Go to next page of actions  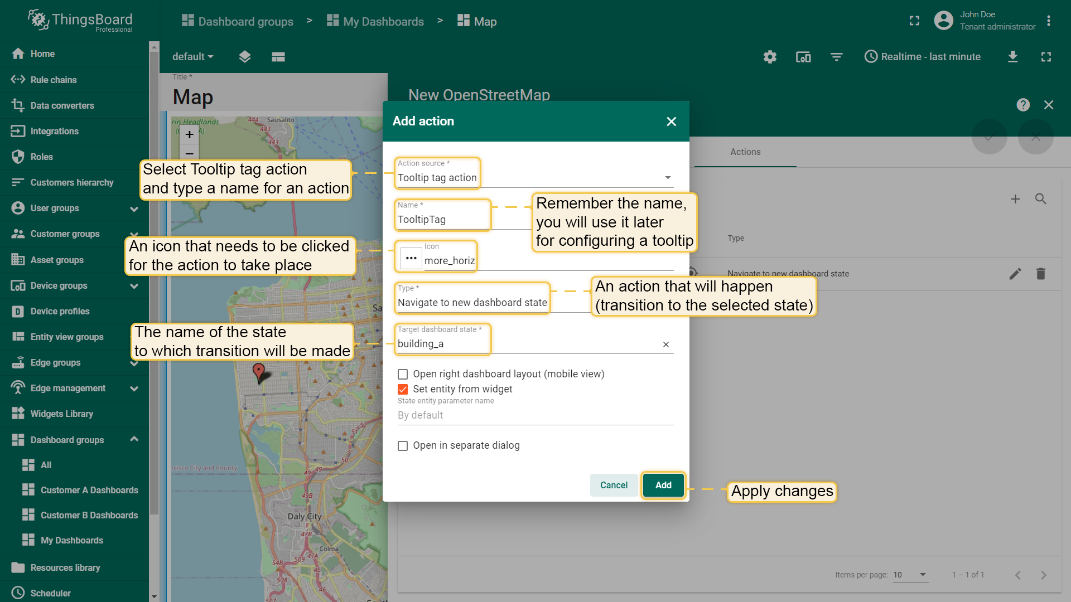(1044, 575)
